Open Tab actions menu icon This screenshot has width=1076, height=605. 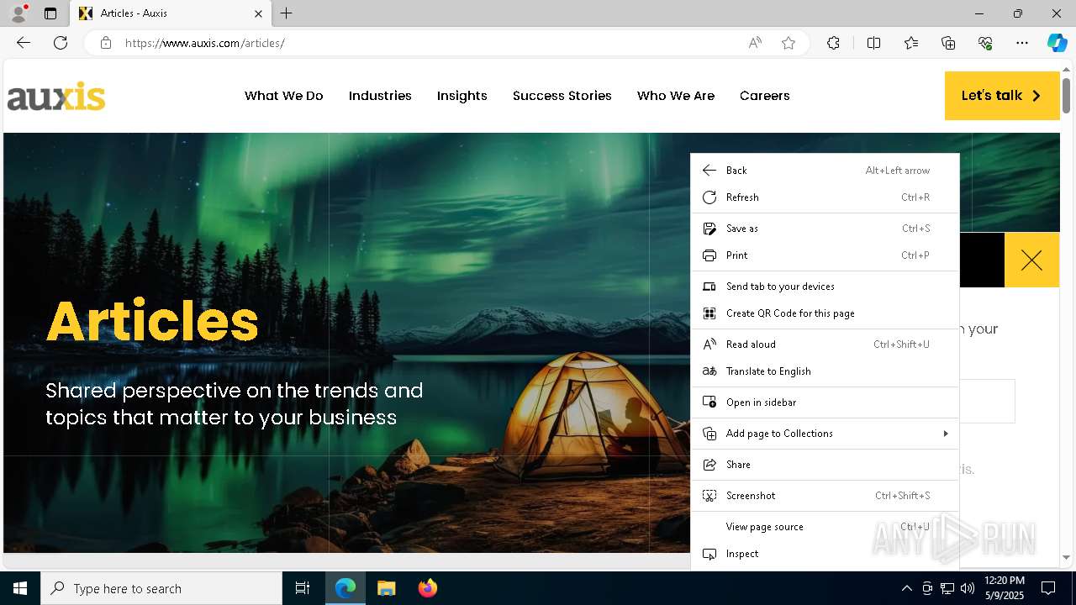pyautogui.click(x=50, y=13)
